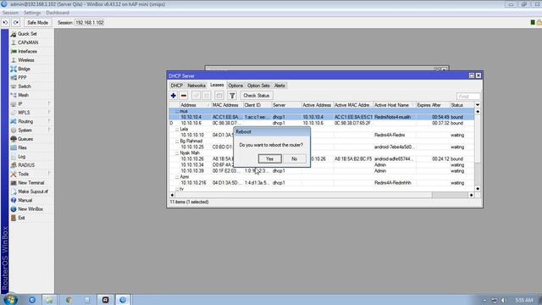Open Files in sidebar
This screenshot has width=542, height=305.
tap(22, 147)
